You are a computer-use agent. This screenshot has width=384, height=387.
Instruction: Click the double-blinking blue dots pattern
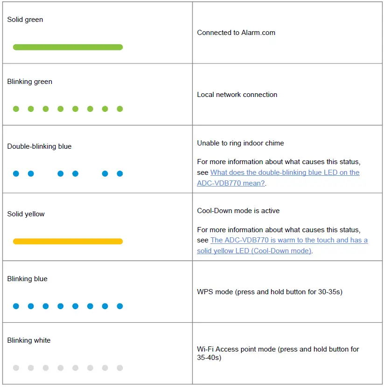tap(68, 174)
